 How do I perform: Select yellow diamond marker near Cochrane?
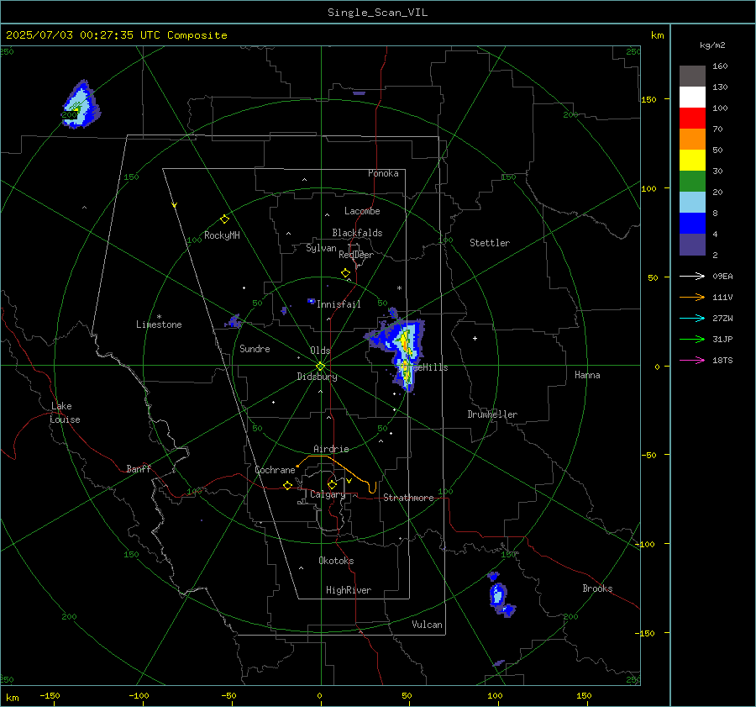click(x=288, y=485)
